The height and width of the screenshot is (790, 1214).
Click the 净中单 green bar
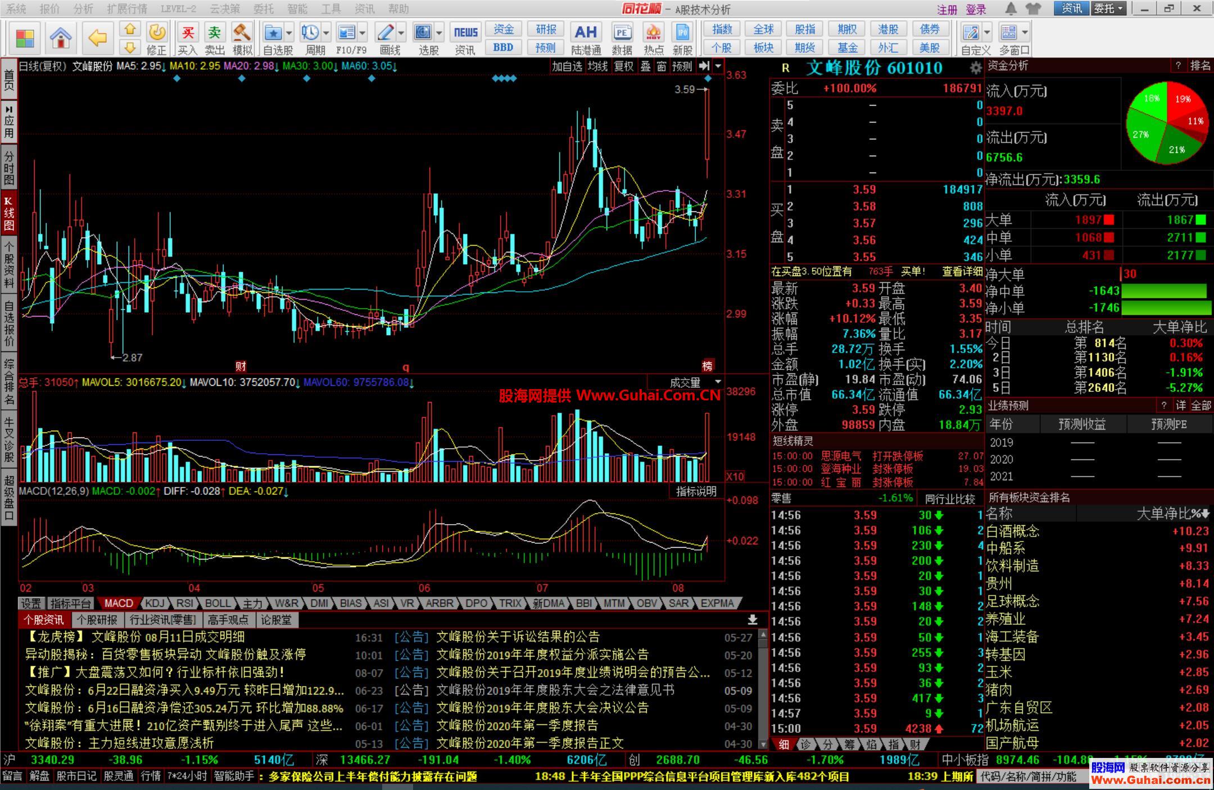1163,291
